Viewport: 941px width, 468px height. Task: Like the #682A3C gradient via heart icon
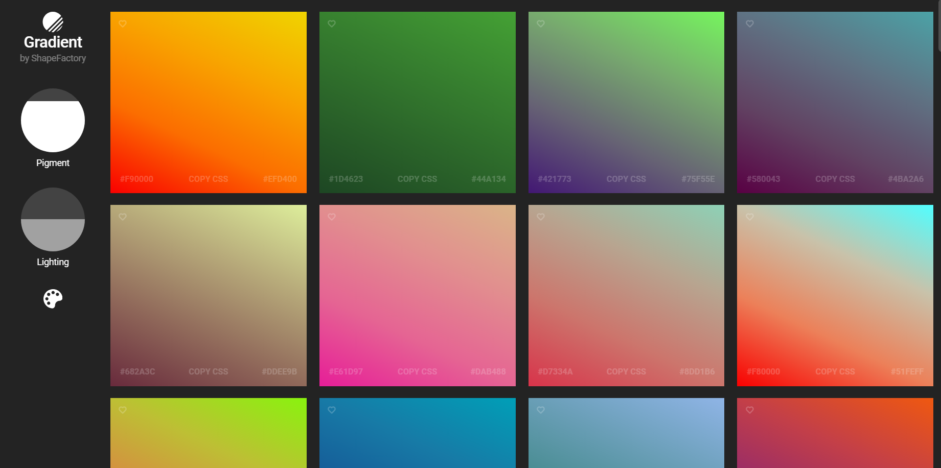pyautogui.click(x=123, y=217)
